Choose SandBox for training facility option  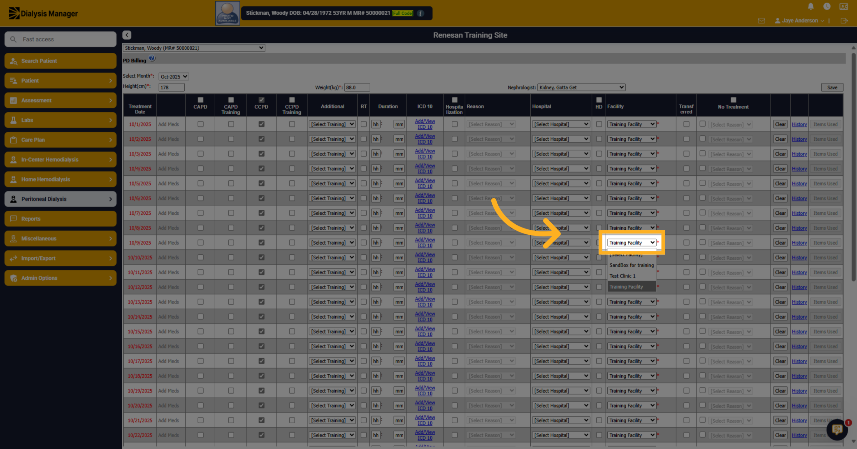(x=631, y=265)
